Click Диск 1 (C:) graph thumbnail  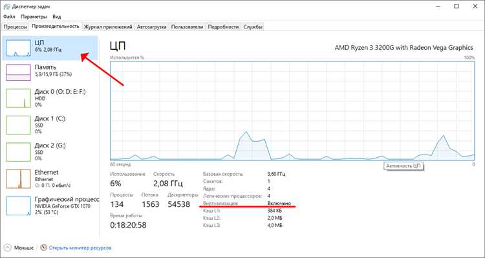(18, 125)
